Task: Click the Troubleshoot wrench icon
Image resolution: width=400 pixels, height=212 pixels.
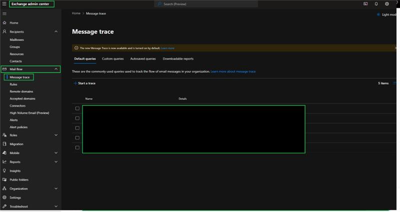Action: point(4,206)
